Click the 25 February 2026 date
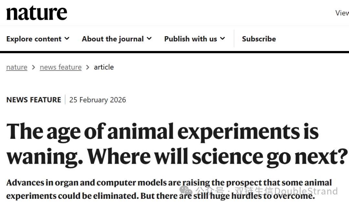 coord(98,100)
